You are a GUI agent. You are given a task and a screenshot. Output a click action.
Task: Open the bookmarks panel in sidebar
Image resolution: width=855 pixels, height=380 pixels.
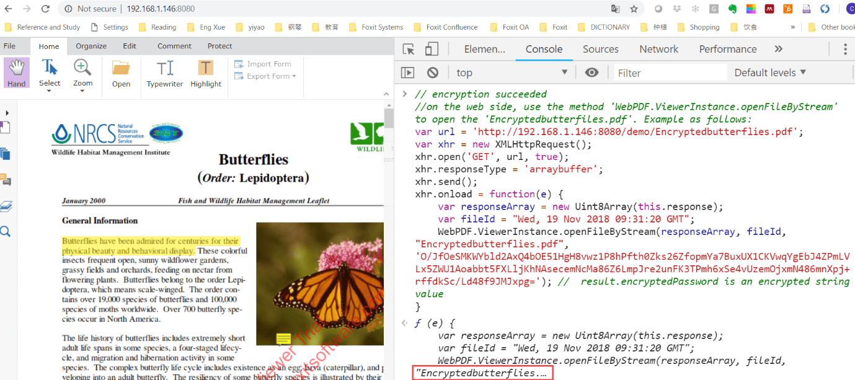[5, 128]
